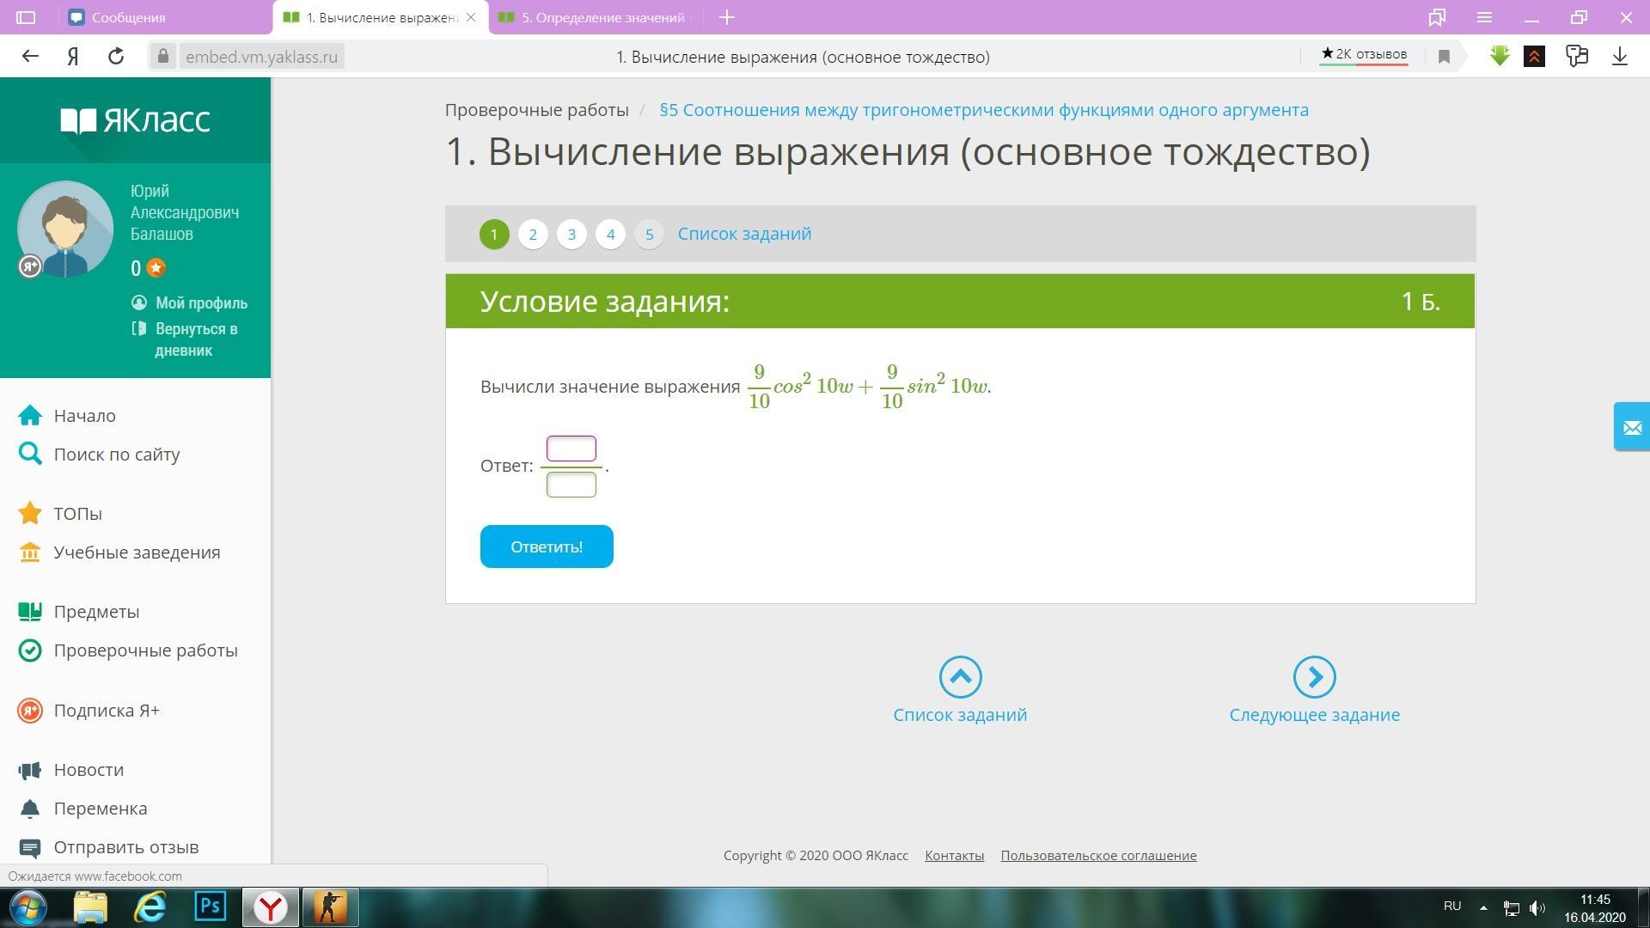Viewport: 1650px width, 928px height.
Task: Click the numerator answer input field
Action: (571, 449)
